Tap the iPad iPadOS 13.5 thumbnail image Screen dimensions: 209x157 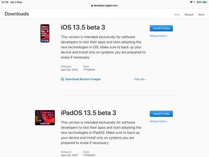click(x=45, y=118)
